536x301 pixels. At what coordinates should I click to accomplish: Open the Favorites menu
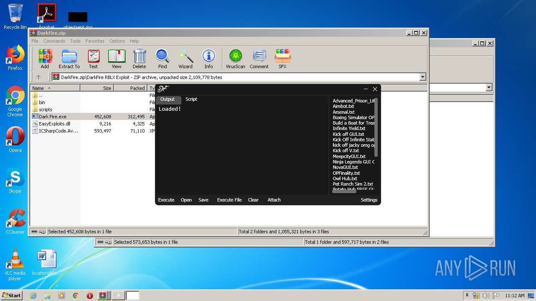click(x=95, y=41)
